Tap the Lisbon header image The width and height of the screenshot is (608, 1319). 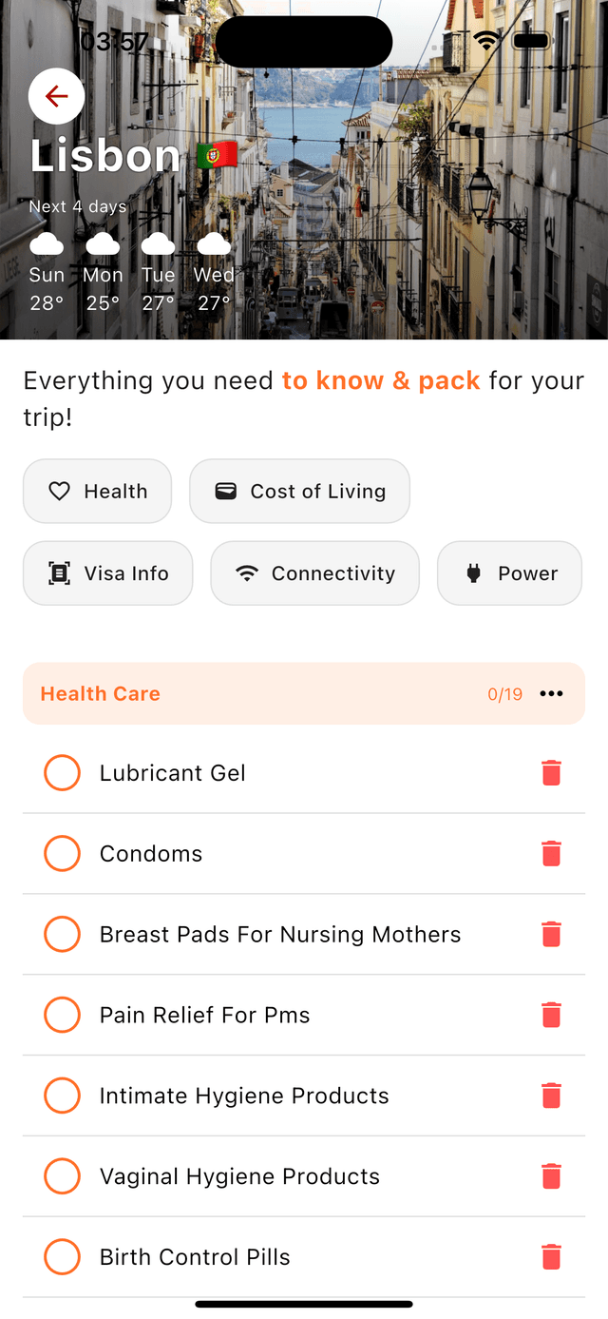(304, 171)
